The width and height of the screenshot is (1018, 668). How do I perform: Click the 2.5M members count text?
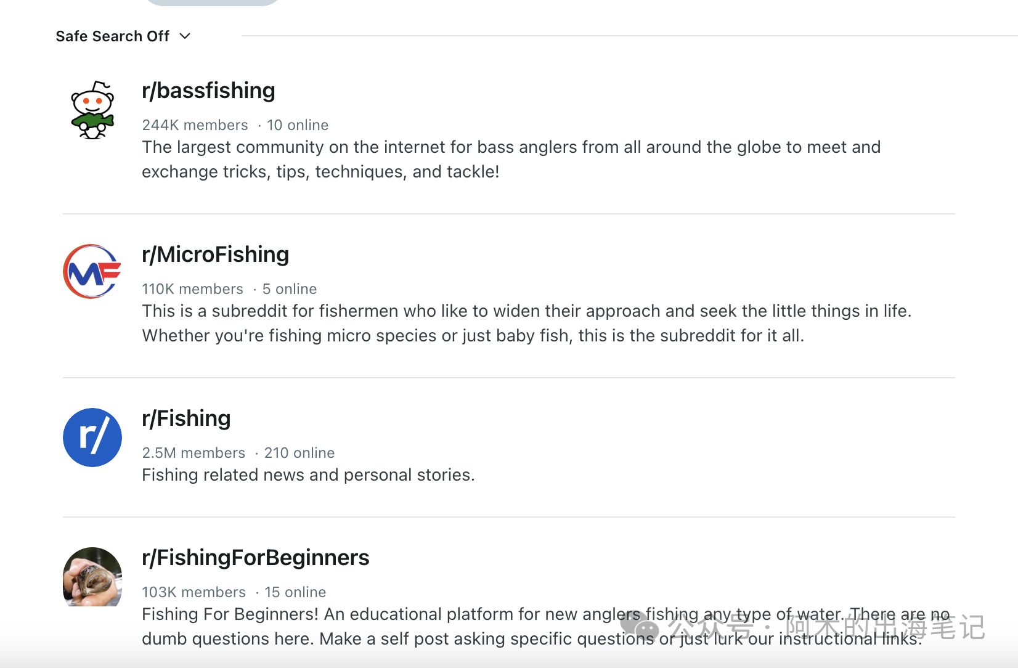(x=193, y=453)
